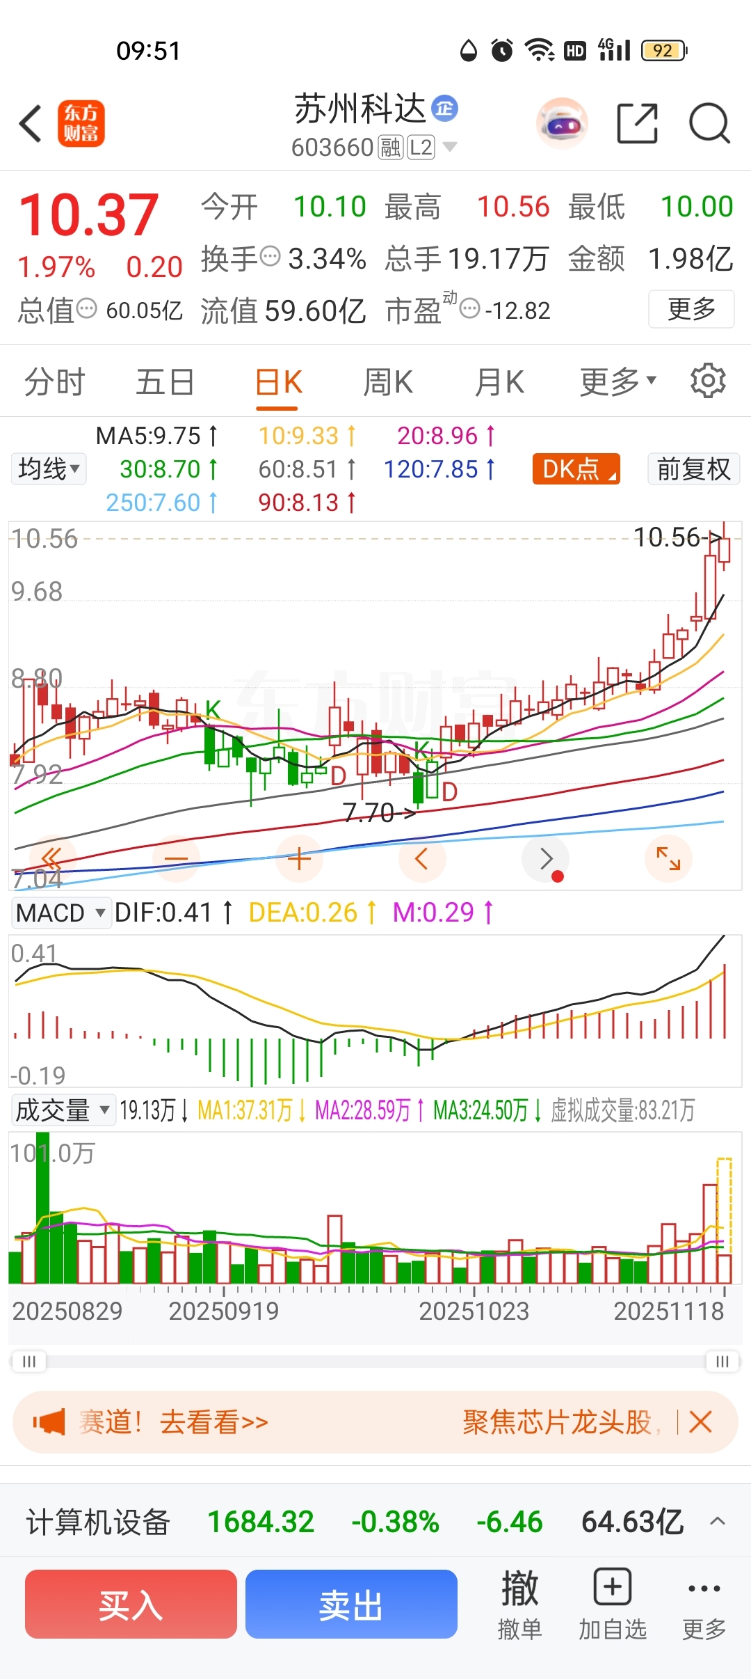
Task: Expand sector bar chevron up
Action: (718, 1521)
